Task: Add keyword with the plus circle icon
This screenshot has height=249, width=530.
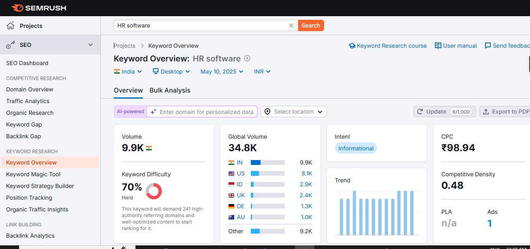Action: click(247, 58)
